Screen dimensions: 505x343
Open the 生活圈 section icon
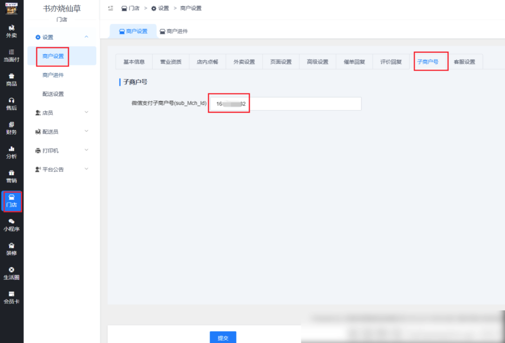click(x=11, y=274)
